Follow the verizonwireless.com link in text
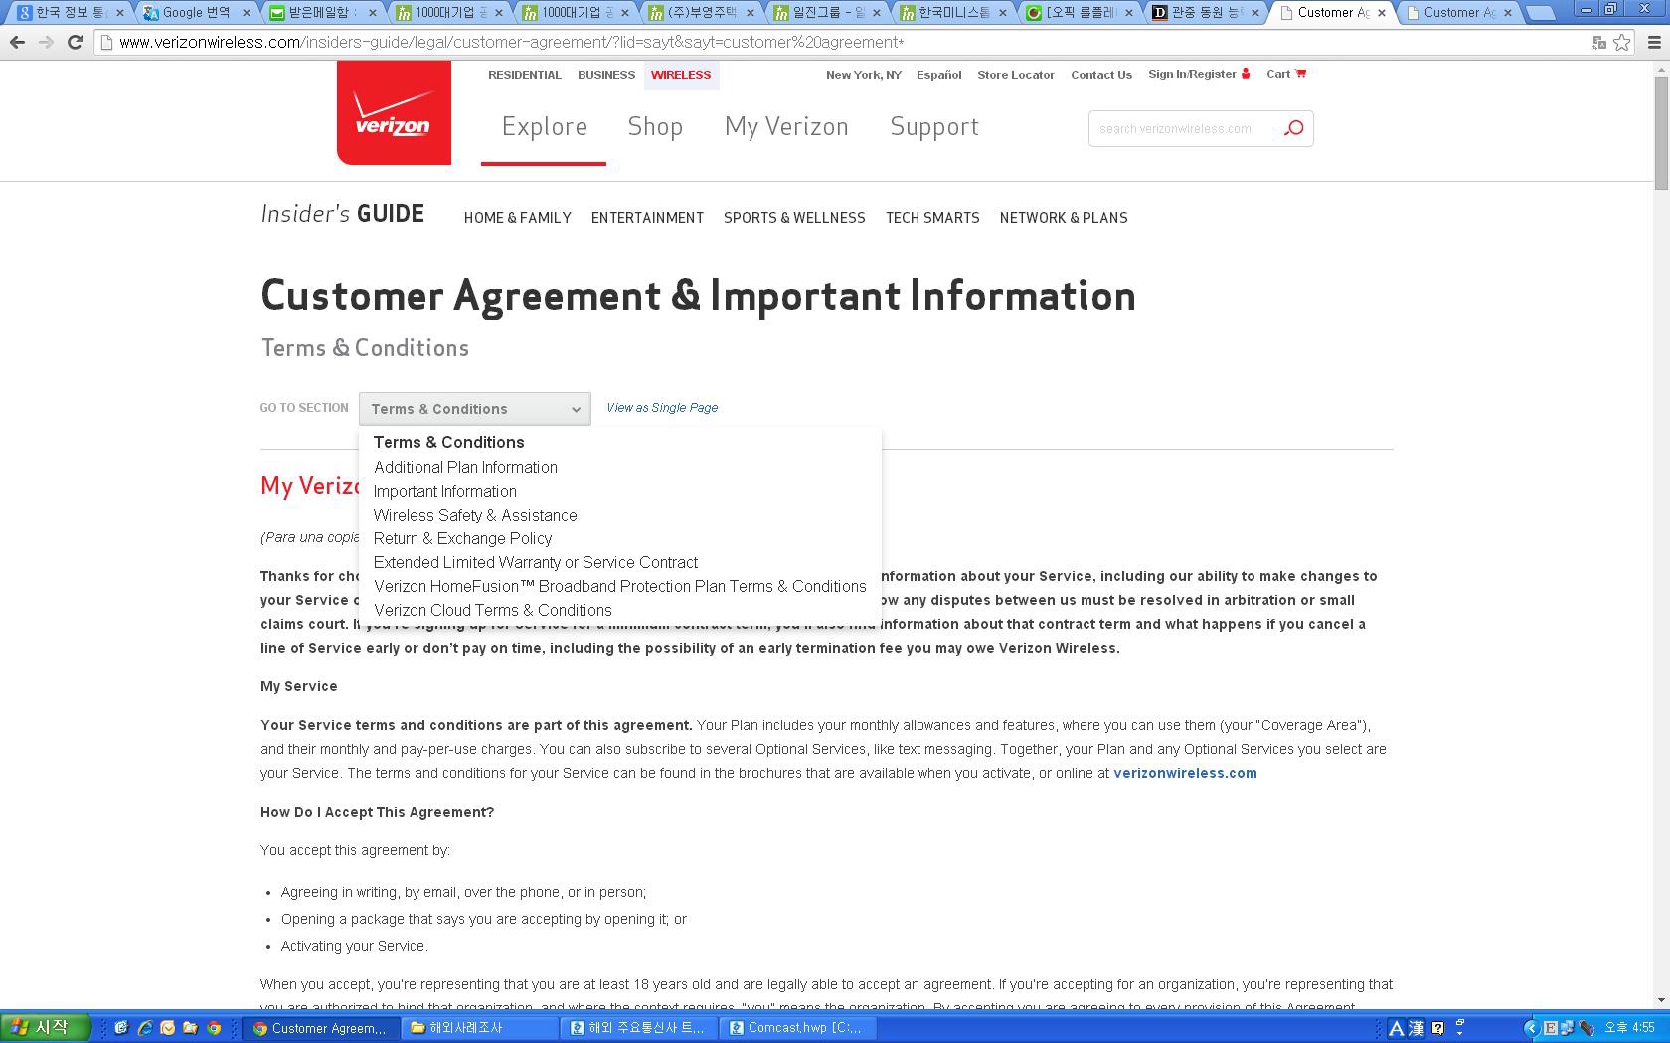Screen dimensions: 1670x1043 coord(1185,773)
